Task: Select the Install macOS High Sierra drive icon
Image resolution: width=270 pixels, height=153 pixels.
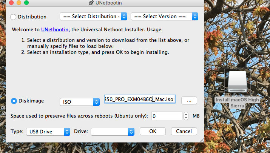Action: coord(238,82)
